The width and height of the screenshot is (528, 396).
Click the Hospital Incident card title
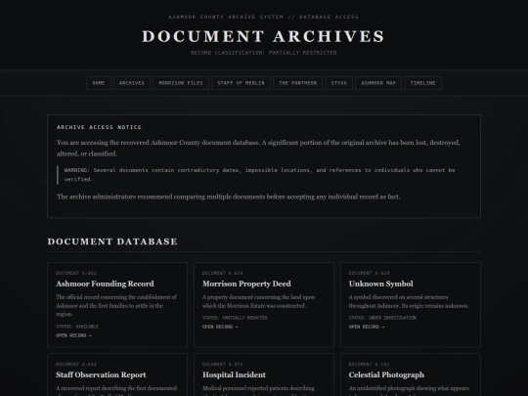[234, 374]
